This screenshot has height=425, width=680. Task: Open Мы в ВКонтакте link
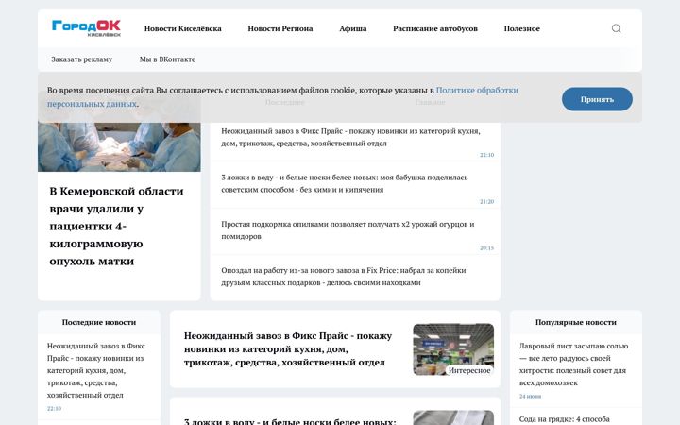coord(167,59)
